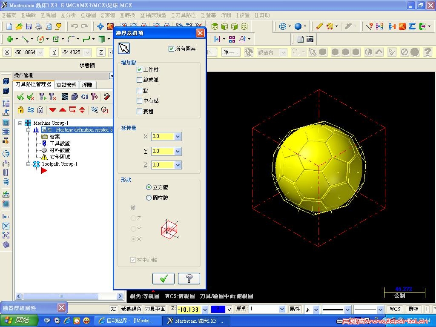The image size is (436, 327).
Task: Open the 層別 level dropdown
Action: coord(282,309)
